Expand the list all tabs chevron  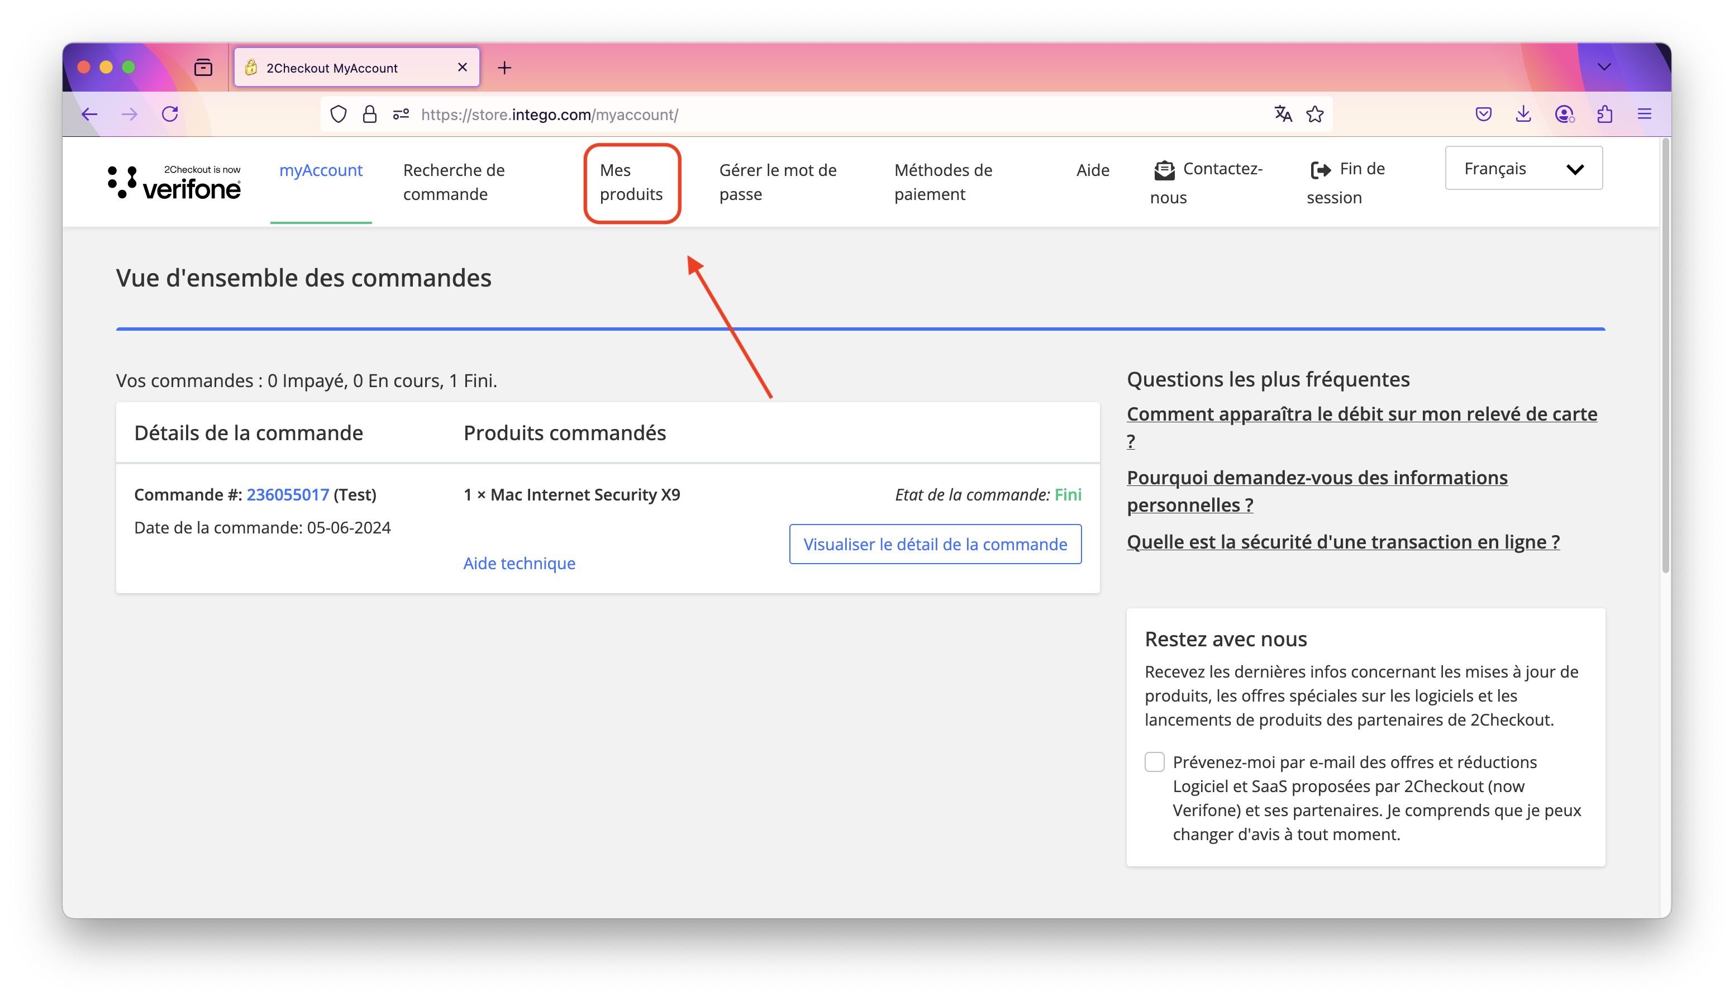pyautogui.click(x=1604, y=68)
